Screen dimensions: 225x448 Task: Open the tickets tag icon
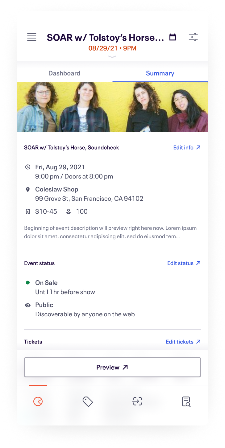[x=88, y=401]
